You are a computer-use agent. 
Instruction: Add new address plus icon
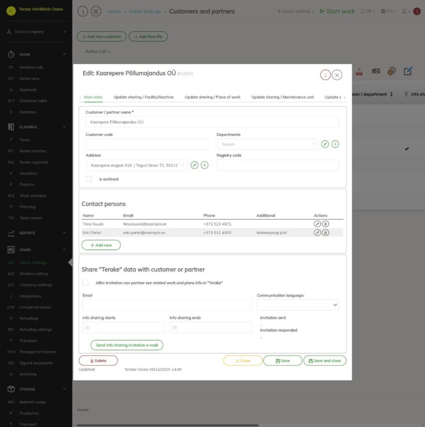pyautogui.click(x=205, y=165)
